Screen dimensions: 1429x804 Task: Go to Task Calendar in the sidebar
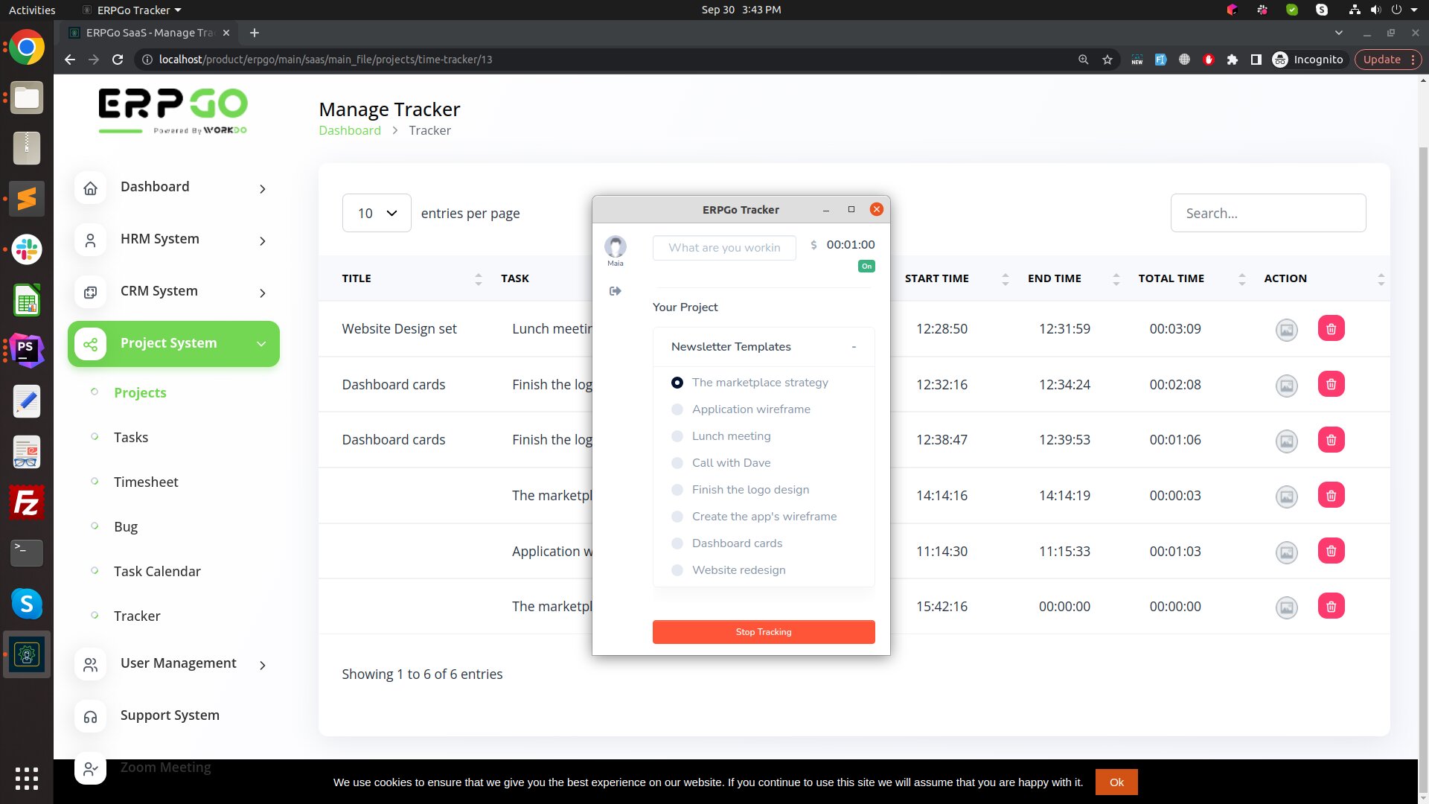coord(157,572)
